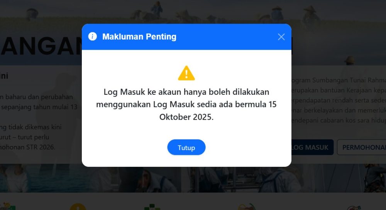Open the LOG MASUK button behind the dialog
This screenshot has width=386, height=210.
pos(312,147)
